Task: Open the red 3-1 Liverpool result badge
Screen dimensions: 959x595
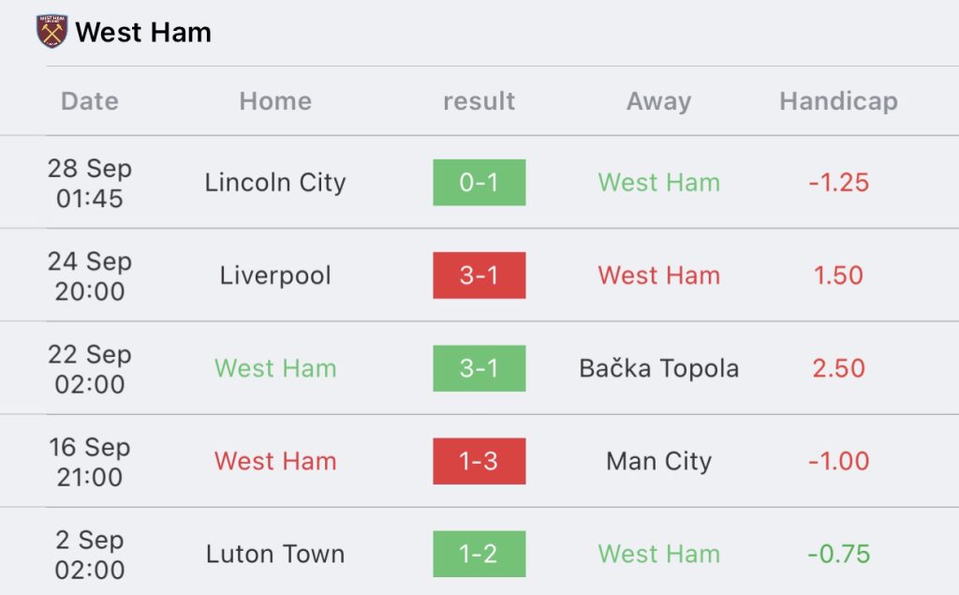Action: click(479, 275)
